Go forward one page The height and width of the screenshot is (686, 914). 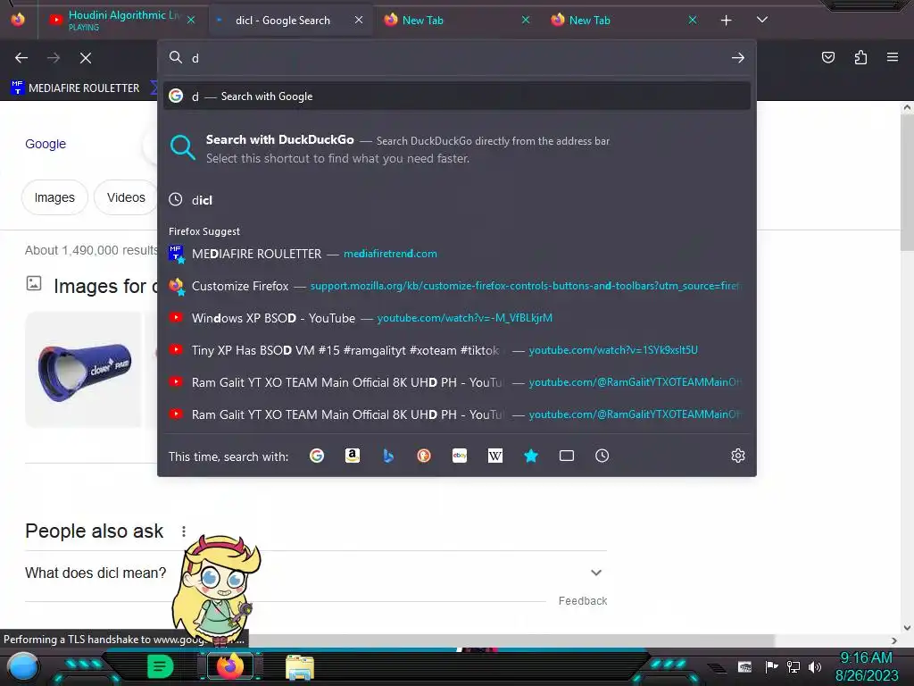tap(54, 58)
